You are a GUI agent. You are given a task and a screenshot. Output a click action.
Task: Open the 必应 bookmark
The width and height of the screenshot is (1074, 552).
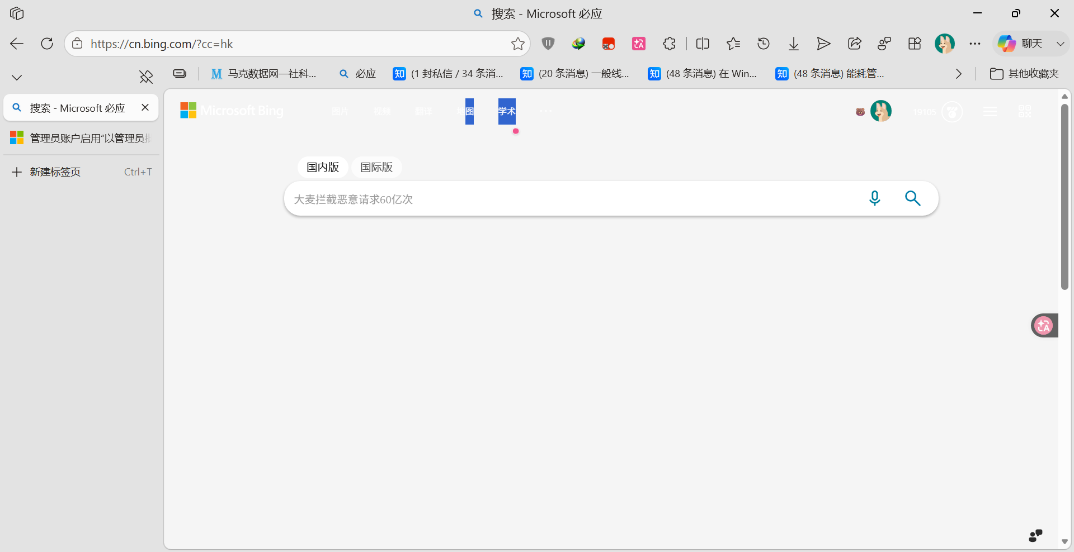pos(358,74)
